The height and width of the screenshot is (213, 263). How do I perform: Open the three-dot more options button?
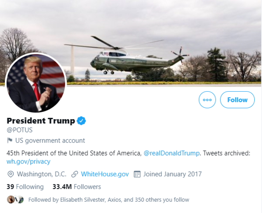coord(207,100)
